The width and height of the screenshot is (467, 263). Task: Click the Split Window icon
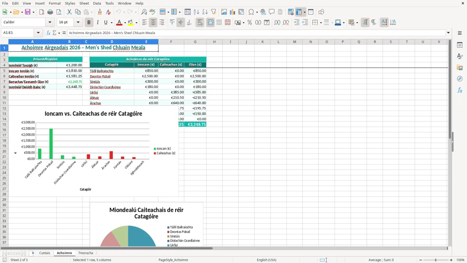[311, 12]
